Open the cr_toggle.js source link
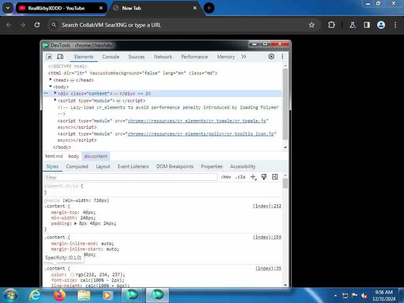Image resolution: width=404 pixels, height=303 pixels. click(x=197, y=121)
